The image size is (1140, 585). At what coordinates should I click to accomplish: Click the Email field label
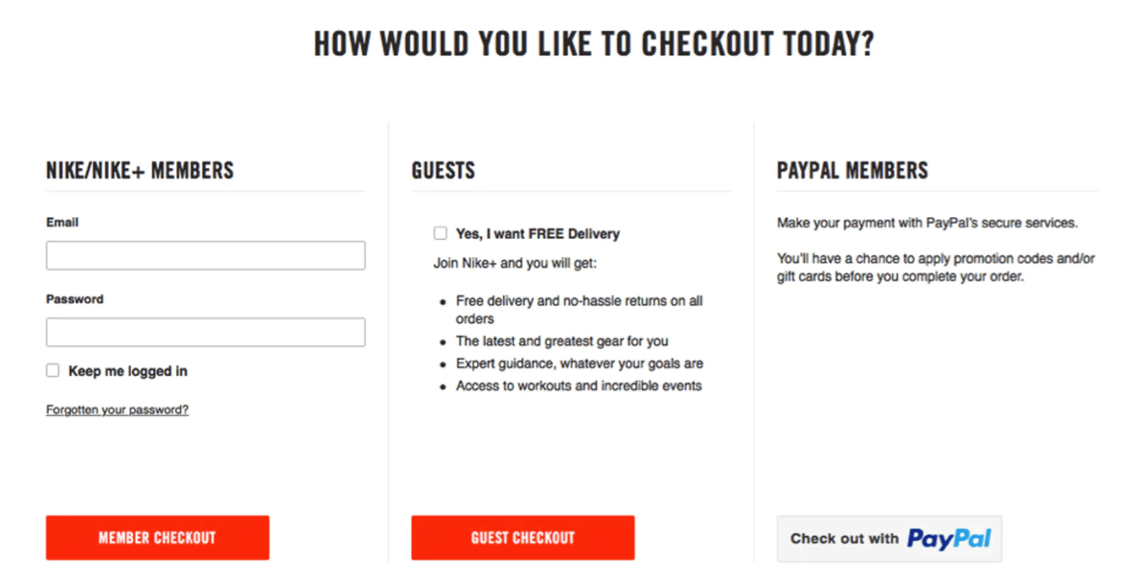click(x=62, y=224)
